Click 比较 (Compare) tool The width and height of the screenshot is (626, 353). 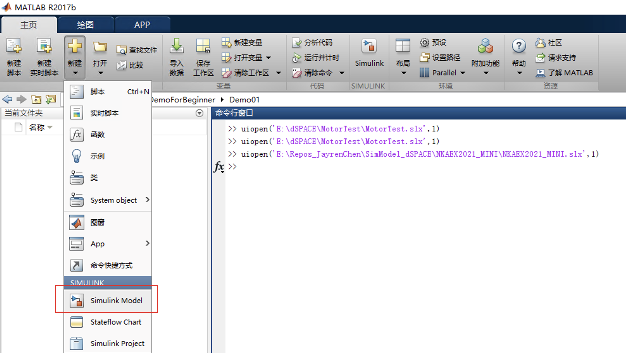[x=130, y=65]
